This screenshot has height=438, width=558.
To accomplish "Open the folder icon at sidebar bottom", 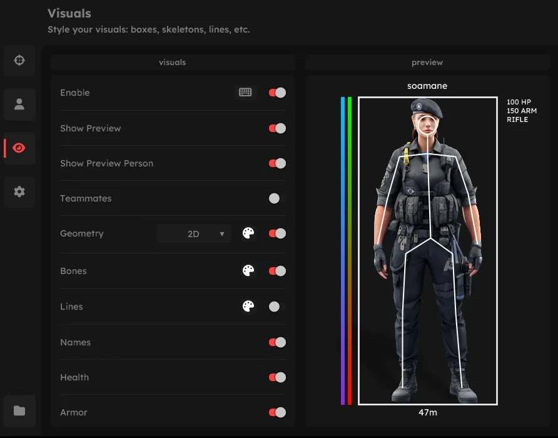I will tap(19, 410).
